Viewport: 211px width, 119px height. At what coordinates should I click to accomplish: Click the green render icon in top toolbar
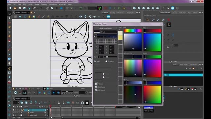(x=100, y=8)
